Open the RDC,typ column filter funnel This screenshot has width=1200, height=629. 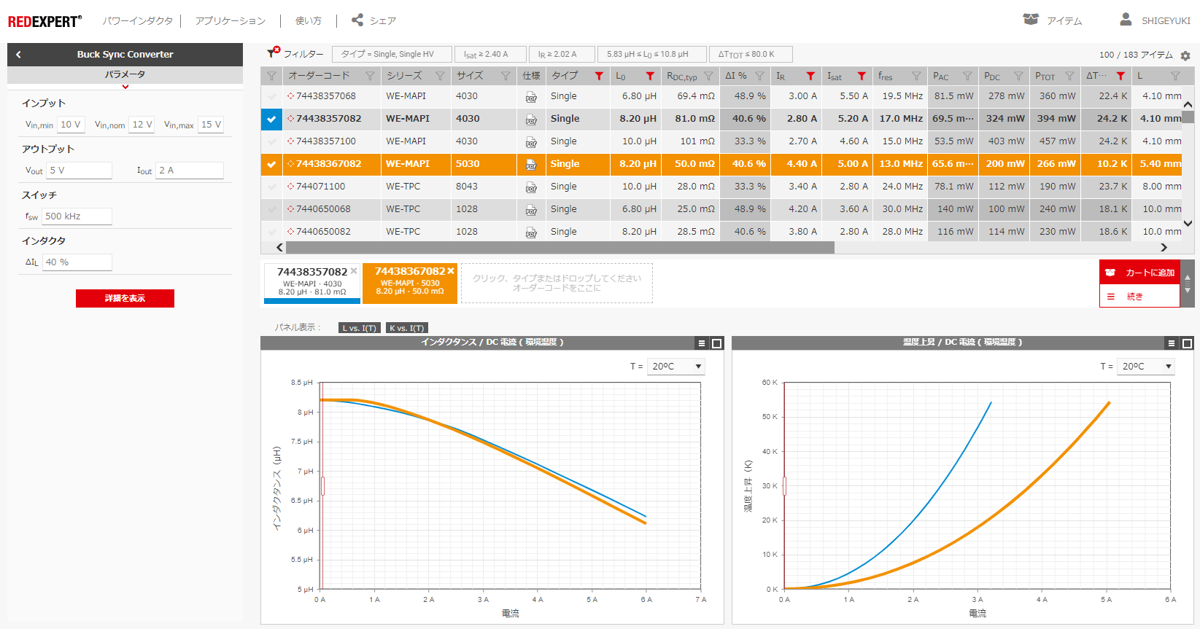click(708, 76)
